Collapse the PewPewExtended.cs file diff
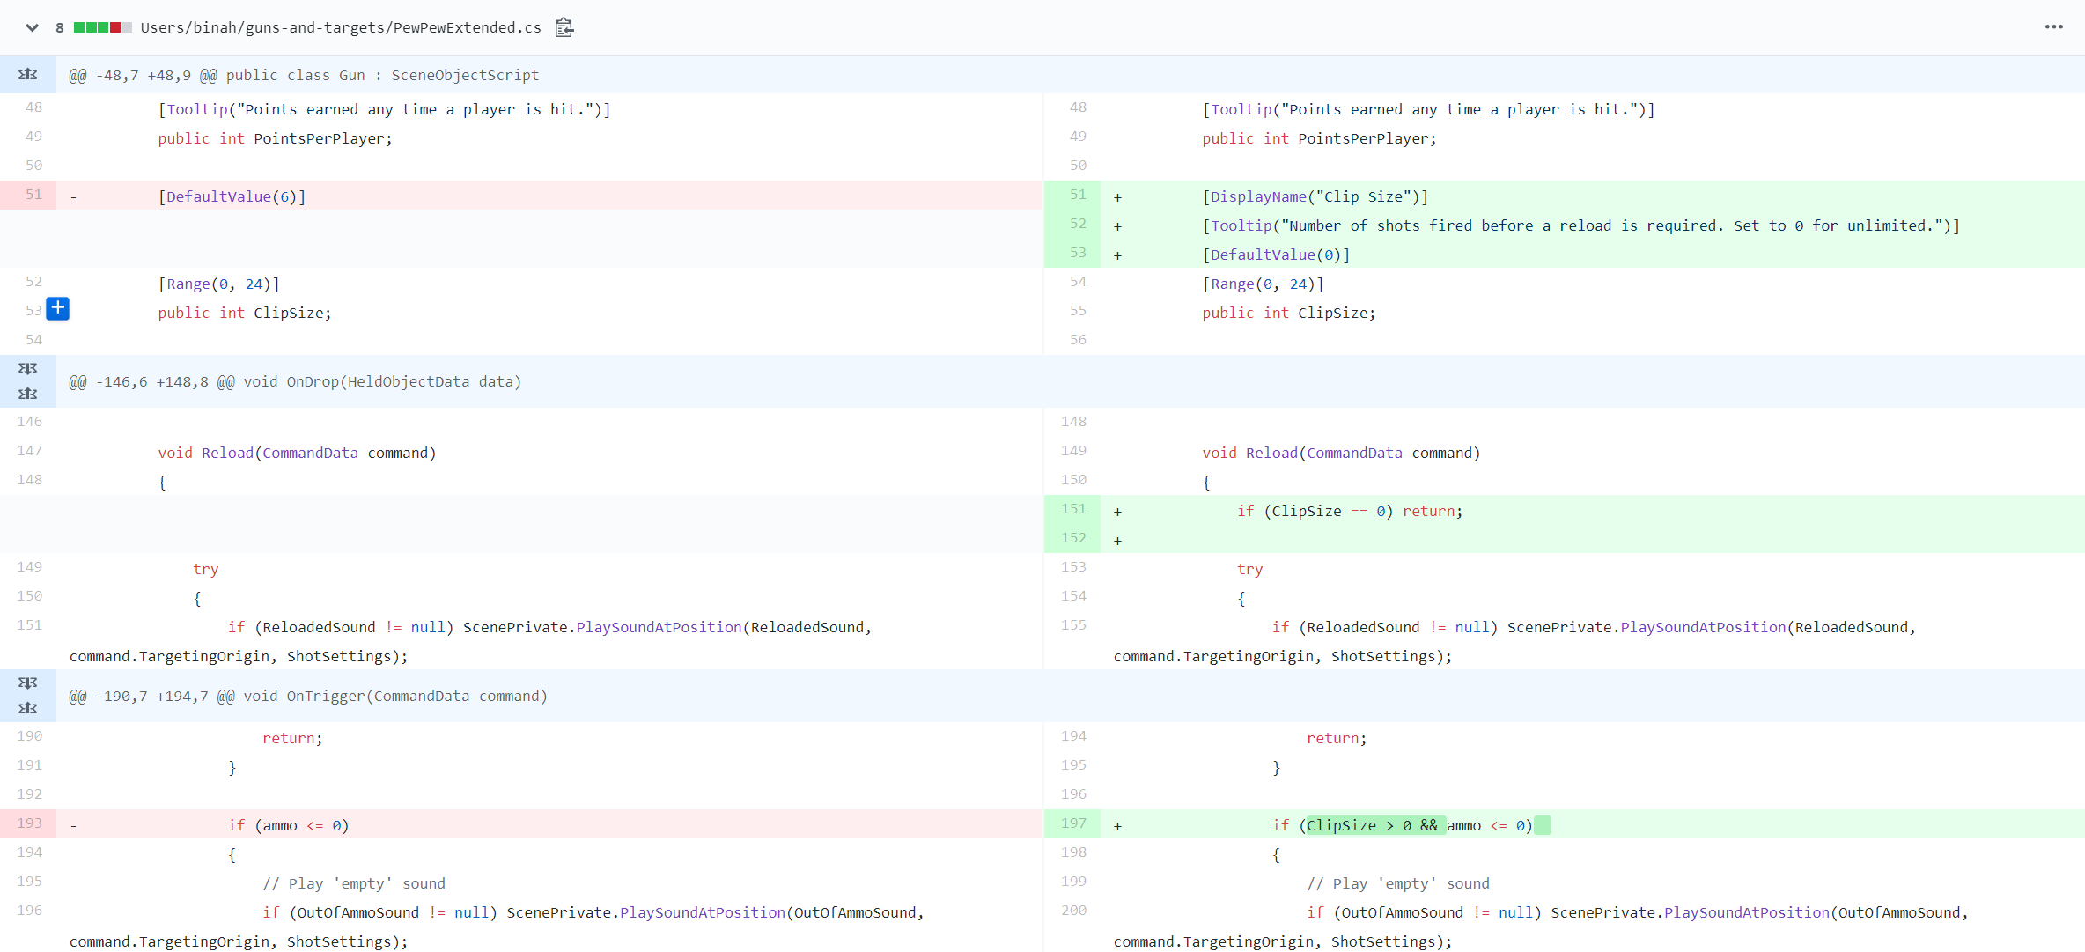The image size is (2085, 952). pos(32,27)
